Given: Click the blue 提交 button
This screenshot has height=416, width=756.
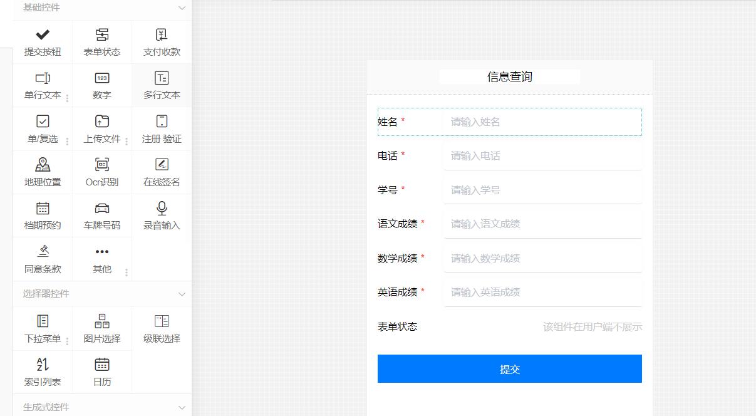Looking at the screenshot, I should coord(510,369).
